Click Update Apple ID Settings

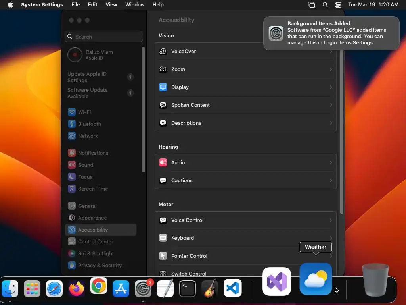pyautogui.click(x=100, y=77)
